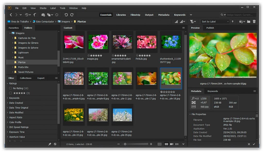The image size is (264, 153).
Task: Decrease thumbnail size with minus
Action: pos(119,144)
